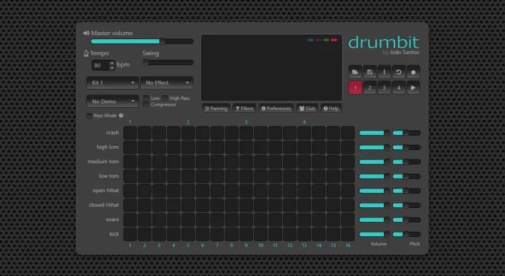Click the save floppy disk icon
This screenshot has width=505, height=276.
pyautogui.click(x=370, y=72)
